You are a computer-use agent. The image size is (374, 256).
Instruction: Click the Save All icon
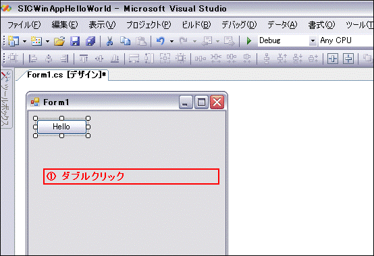(x=90, y=41)
